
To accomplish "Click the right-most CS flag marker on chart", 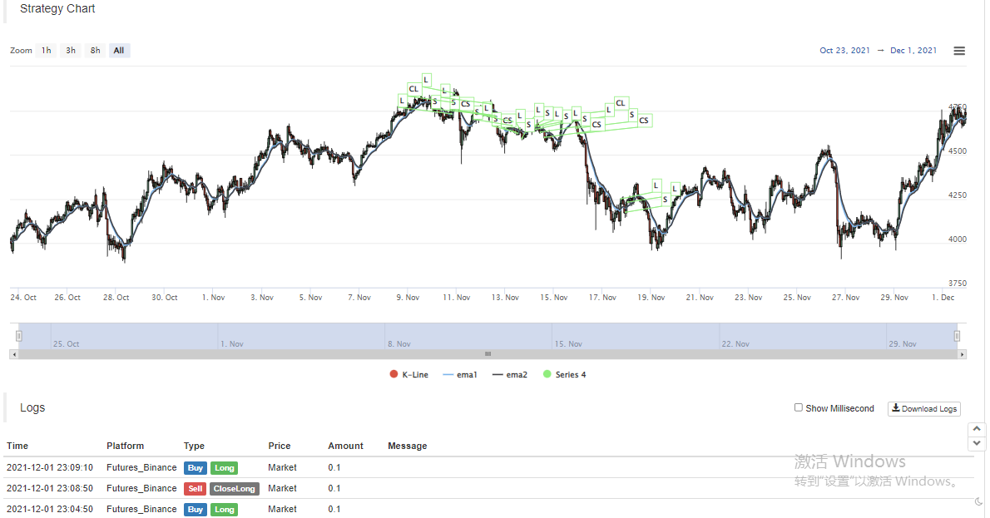I will [643, 121].
